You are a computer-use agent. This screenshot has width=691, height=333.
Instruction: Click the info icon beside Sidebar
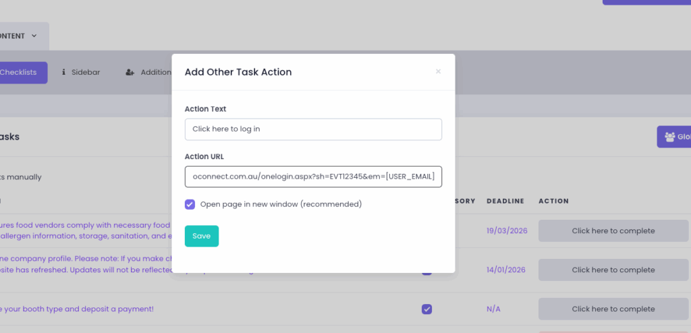click(x=63, y=72)
